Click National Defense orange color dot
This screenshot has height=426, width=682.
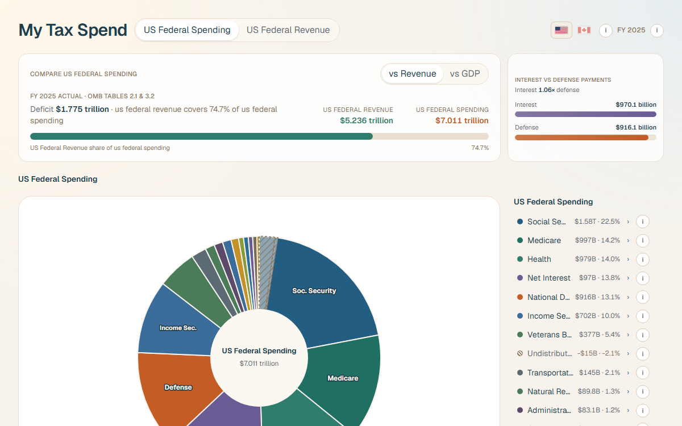click(520, 297)
